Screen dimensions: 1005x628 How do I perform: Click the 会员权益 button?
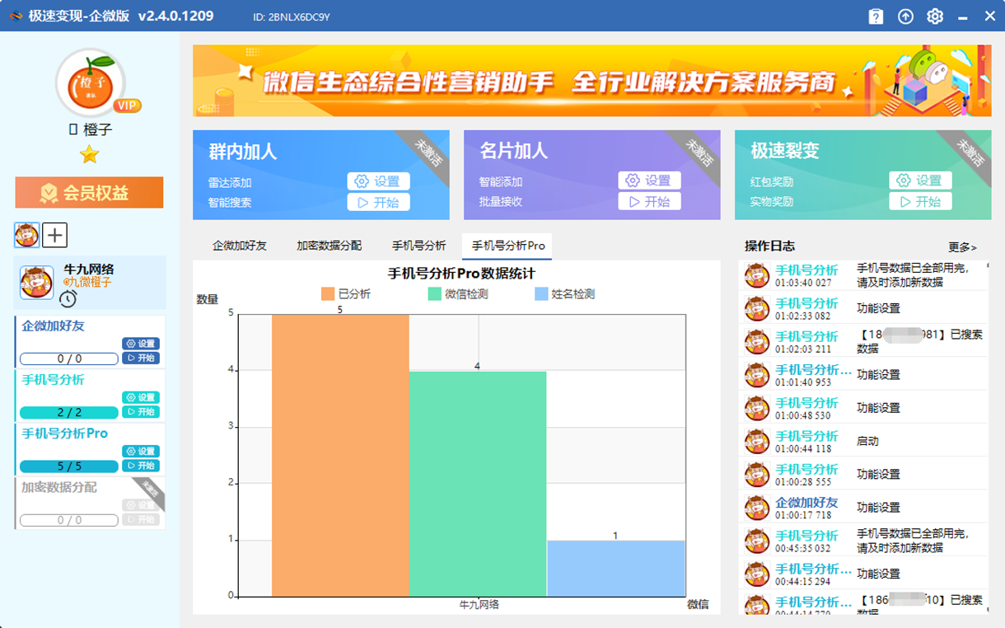(89, 192)
